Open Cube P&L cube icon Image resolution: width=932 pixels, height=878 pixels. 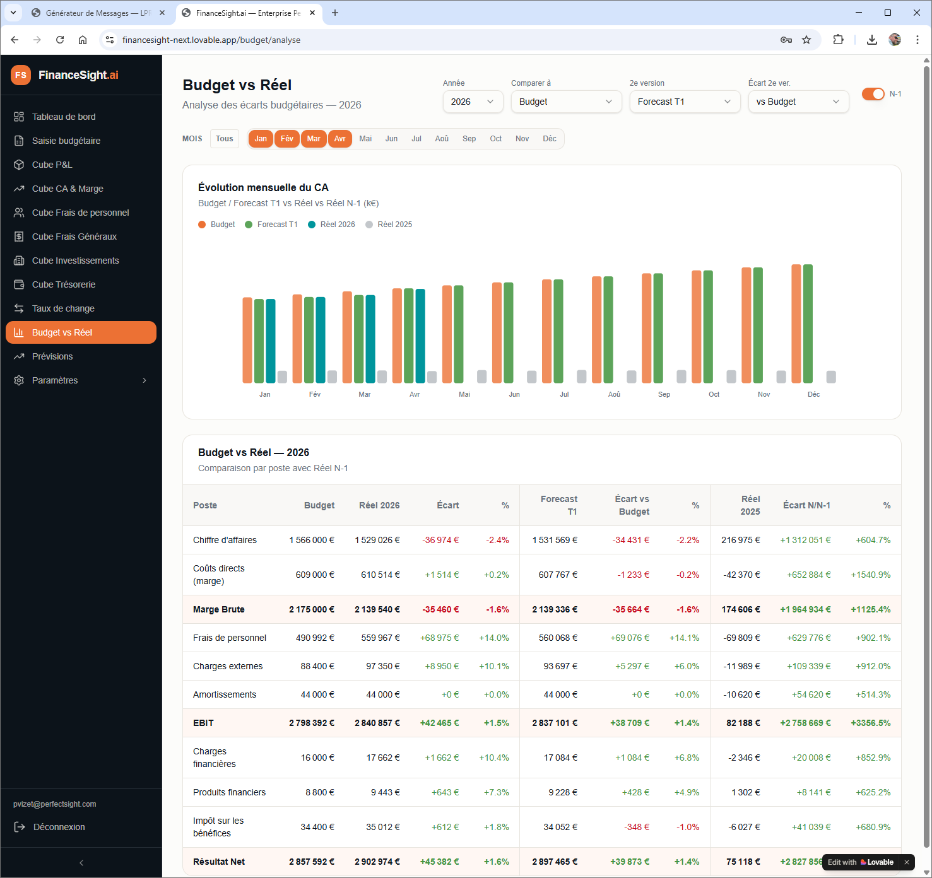point(19,165)
